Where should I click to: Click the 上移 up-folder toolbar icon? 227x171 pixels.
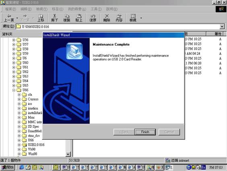41,18
